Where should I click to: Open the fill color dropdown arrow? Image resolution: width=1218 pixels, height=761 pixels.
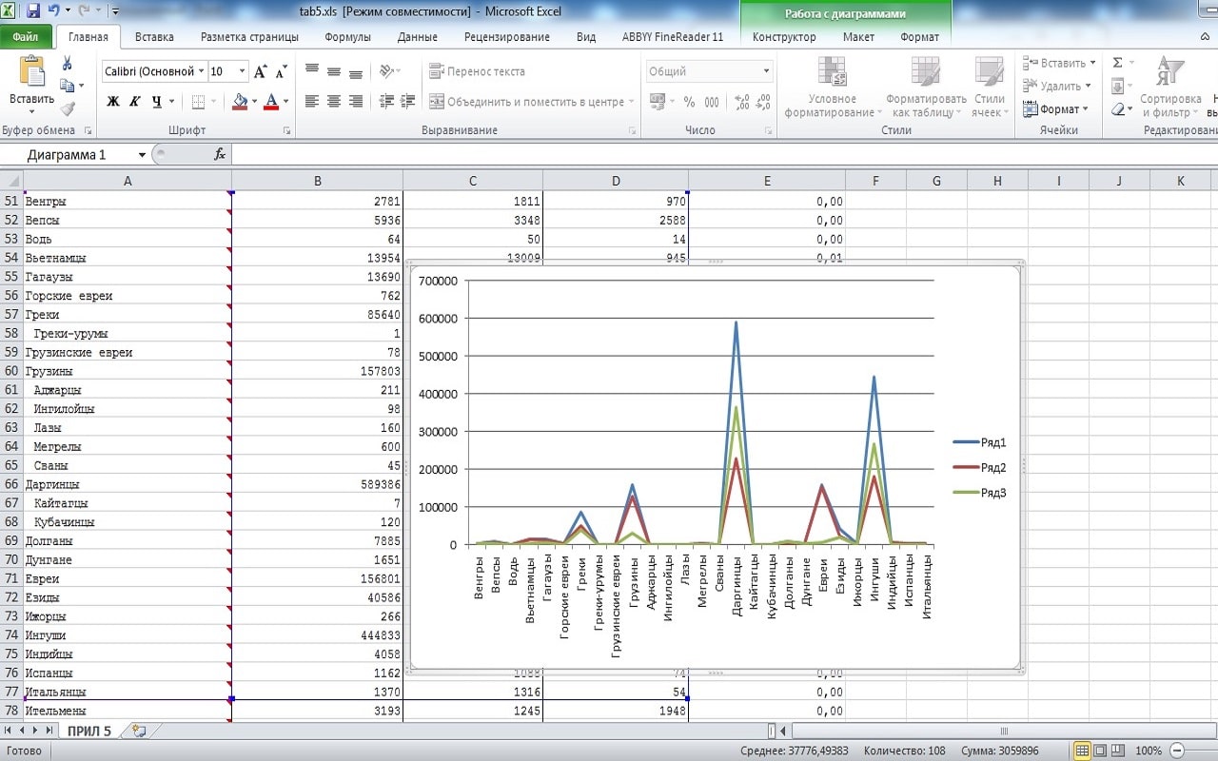point(255,102)
